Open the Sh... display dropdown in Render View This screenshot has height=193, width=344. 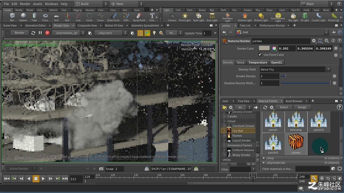coord(174,33)
